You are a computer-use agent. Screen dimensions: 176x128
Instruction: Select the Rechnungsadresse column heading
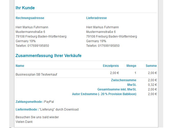pyautogui.click(x=30, y=18)
